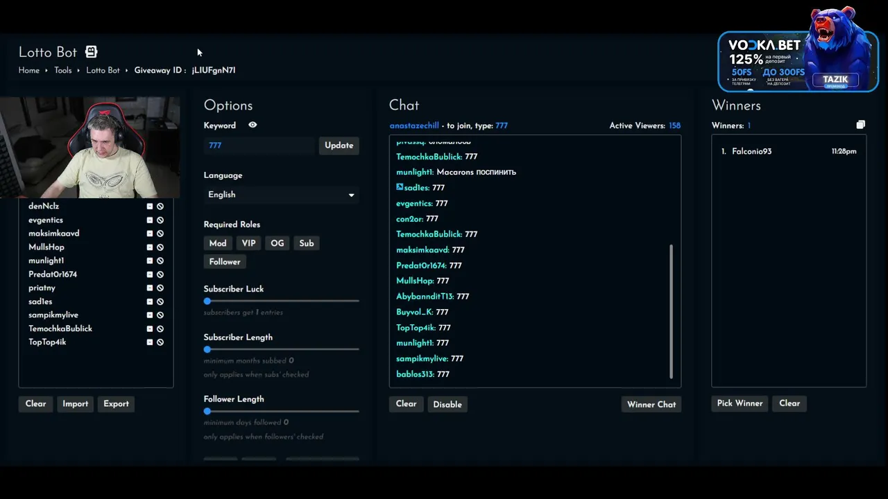Image resolution: width=888 pixels, height=499 pixels.
Task: Adjust the Follower Length slider handle
Action: [207, 411]
